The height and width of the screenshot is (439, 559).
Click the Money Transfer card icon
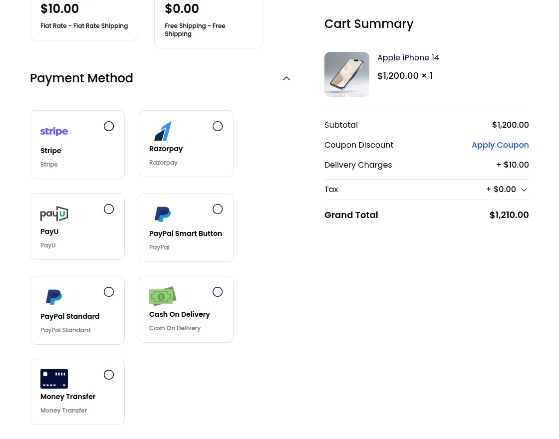(54, 379)
